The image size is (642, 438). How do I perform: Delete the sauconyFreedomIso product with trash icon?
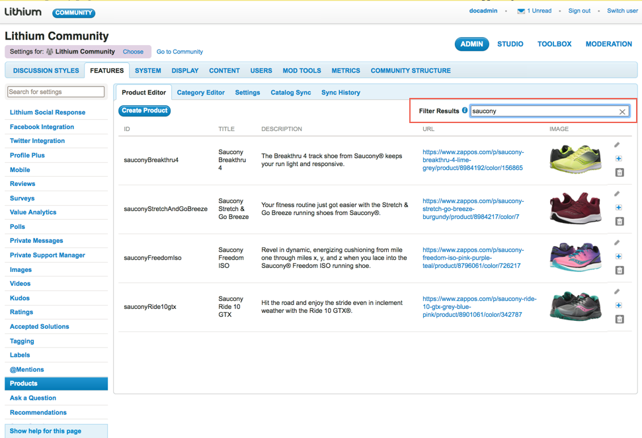(x=620, y=270)
